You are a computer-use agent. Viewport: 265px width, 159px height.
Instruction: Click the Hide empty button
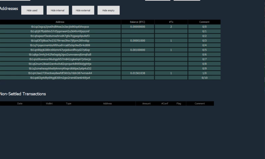click(109, 10)
